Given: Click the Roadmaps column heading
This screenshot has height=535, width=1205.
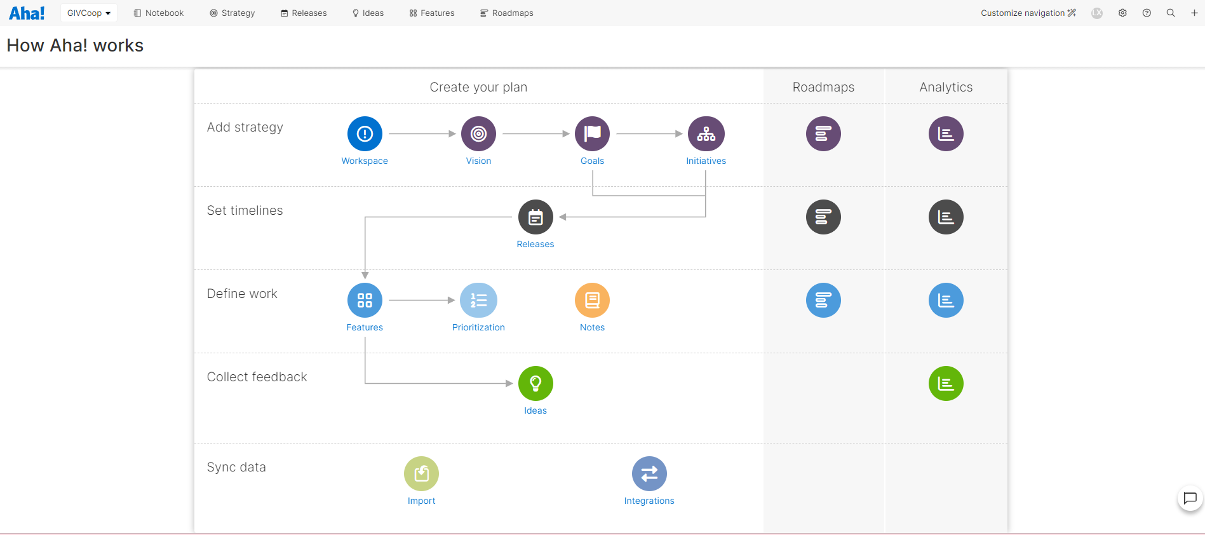Looking at the screenshot, I should (x=823, y=87).
